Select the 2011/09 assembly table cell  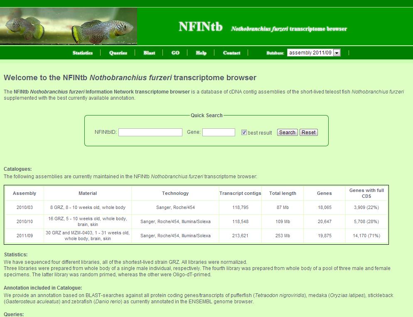click(x=25, y=236)
